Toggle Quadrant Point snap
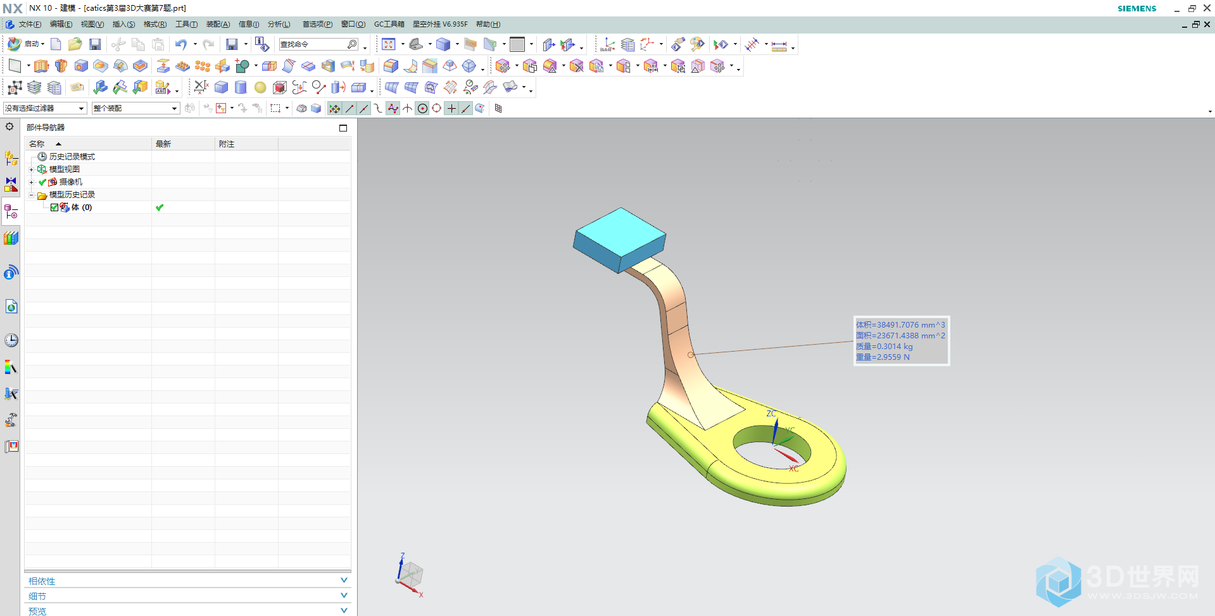 coord(437,109)
